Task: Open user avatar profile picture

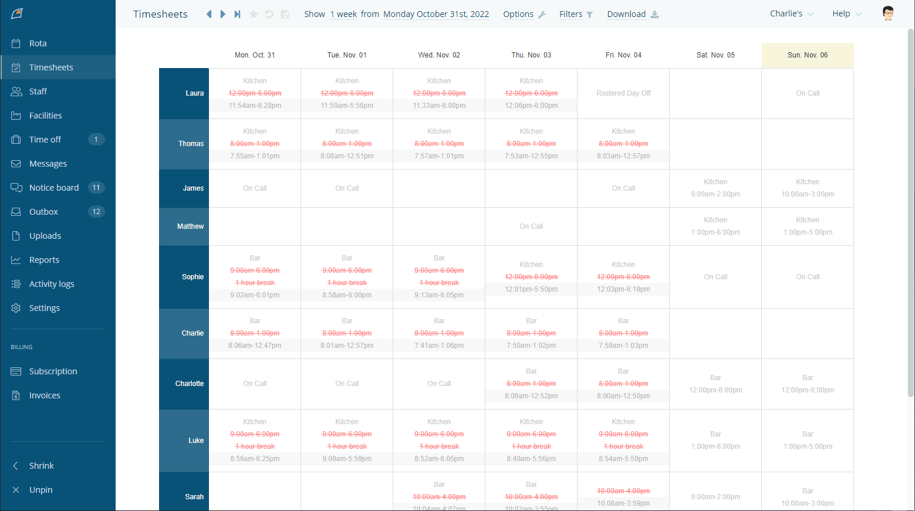Action: click(x=888, y=13)
